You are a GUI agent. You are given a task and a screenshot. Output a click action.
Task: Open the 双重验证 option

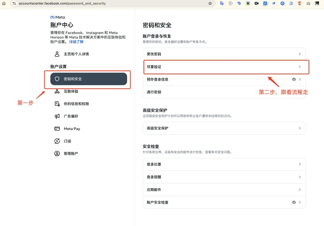(x=224, y=67)
